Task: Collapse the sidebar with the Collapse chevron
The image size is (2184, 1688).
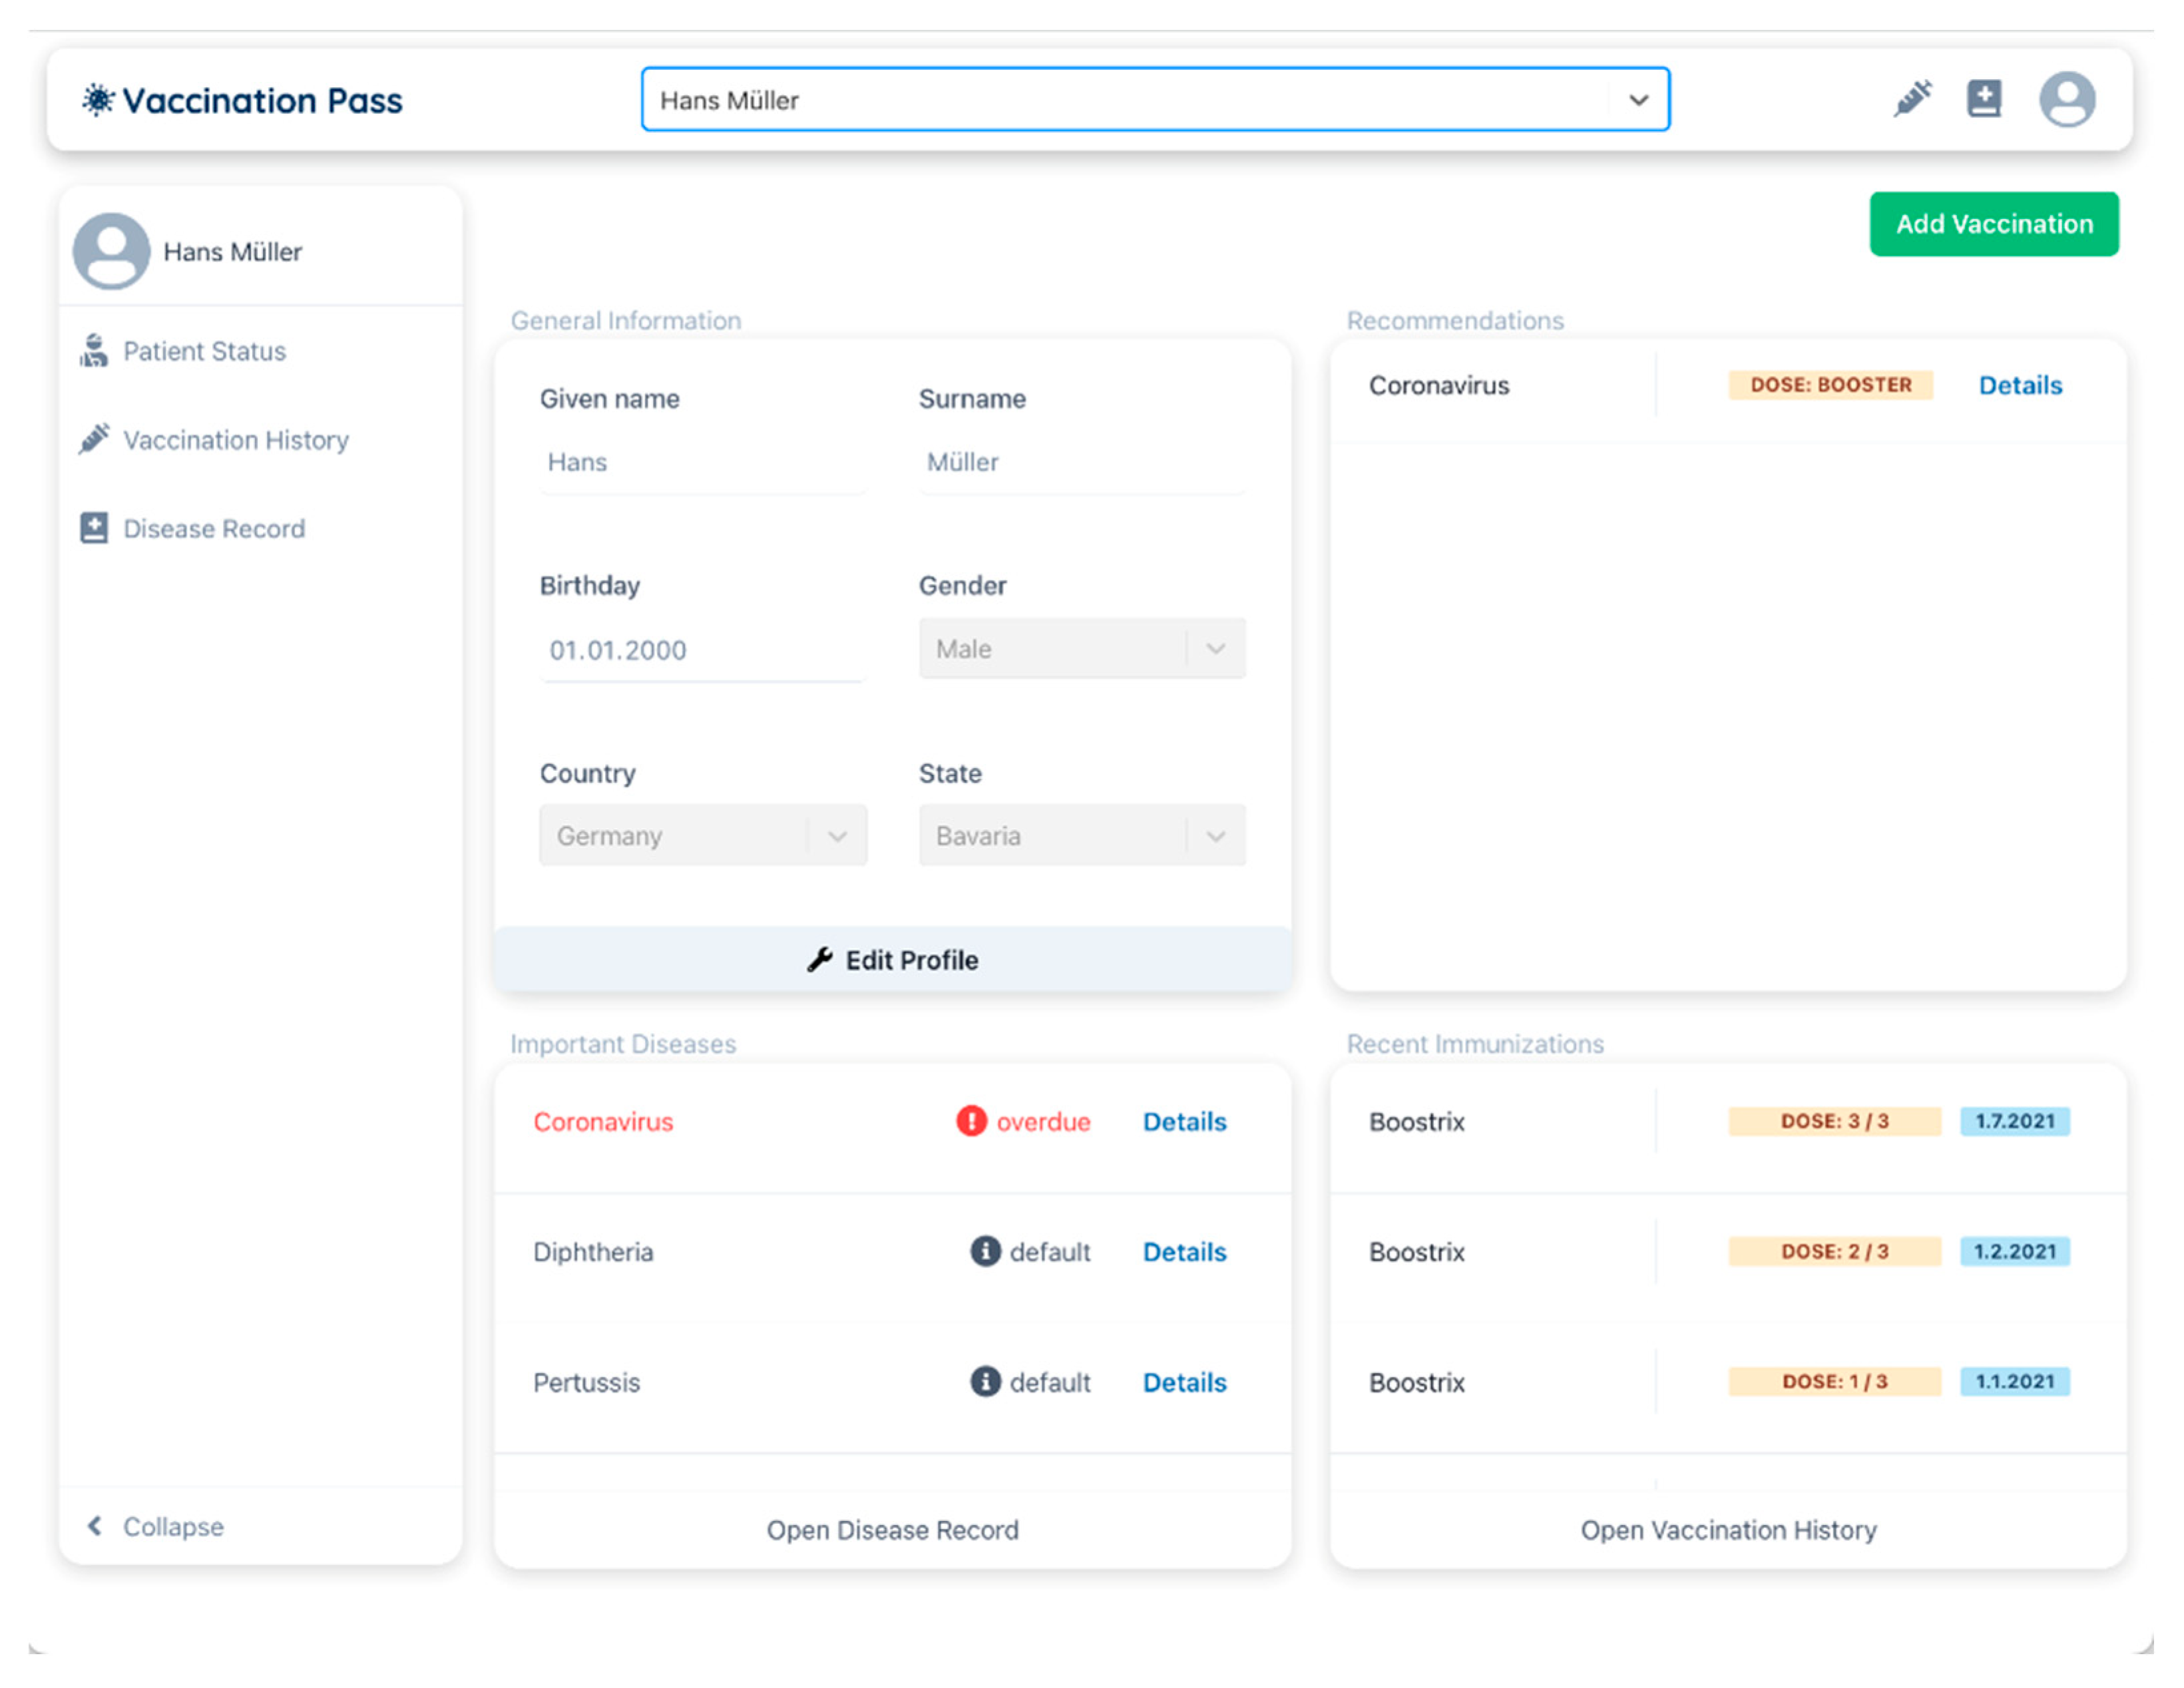Action: pyautogui.click(x=95, y=1526)
